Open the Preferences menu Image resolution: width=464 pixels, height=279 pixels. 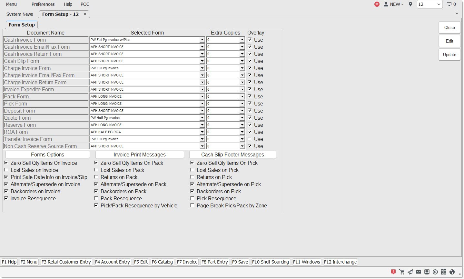(43, 5)
